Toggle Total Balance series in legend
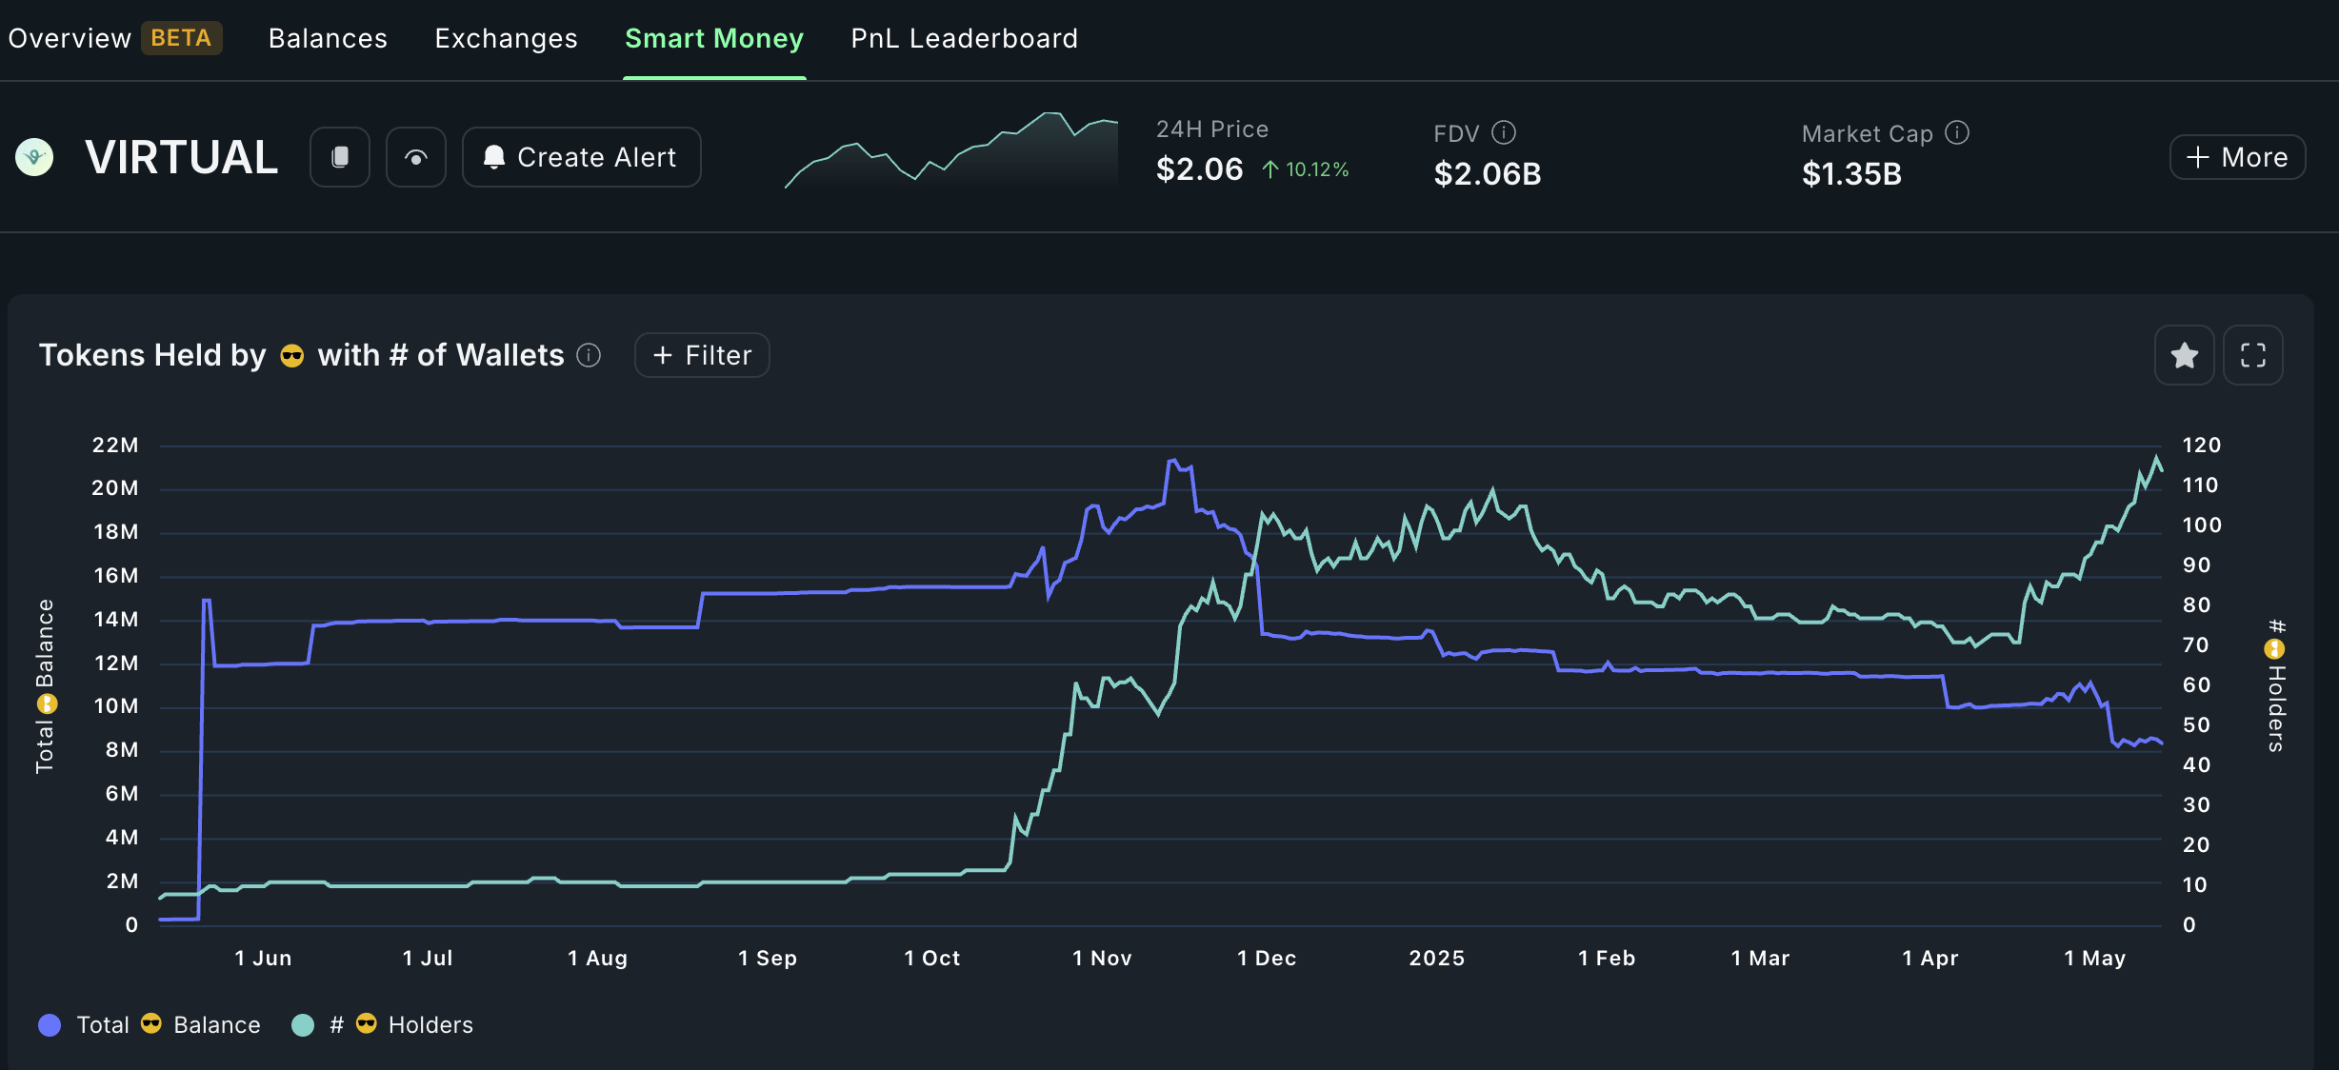The width and height of the screenshot is (2339, 1070). 169,1025
